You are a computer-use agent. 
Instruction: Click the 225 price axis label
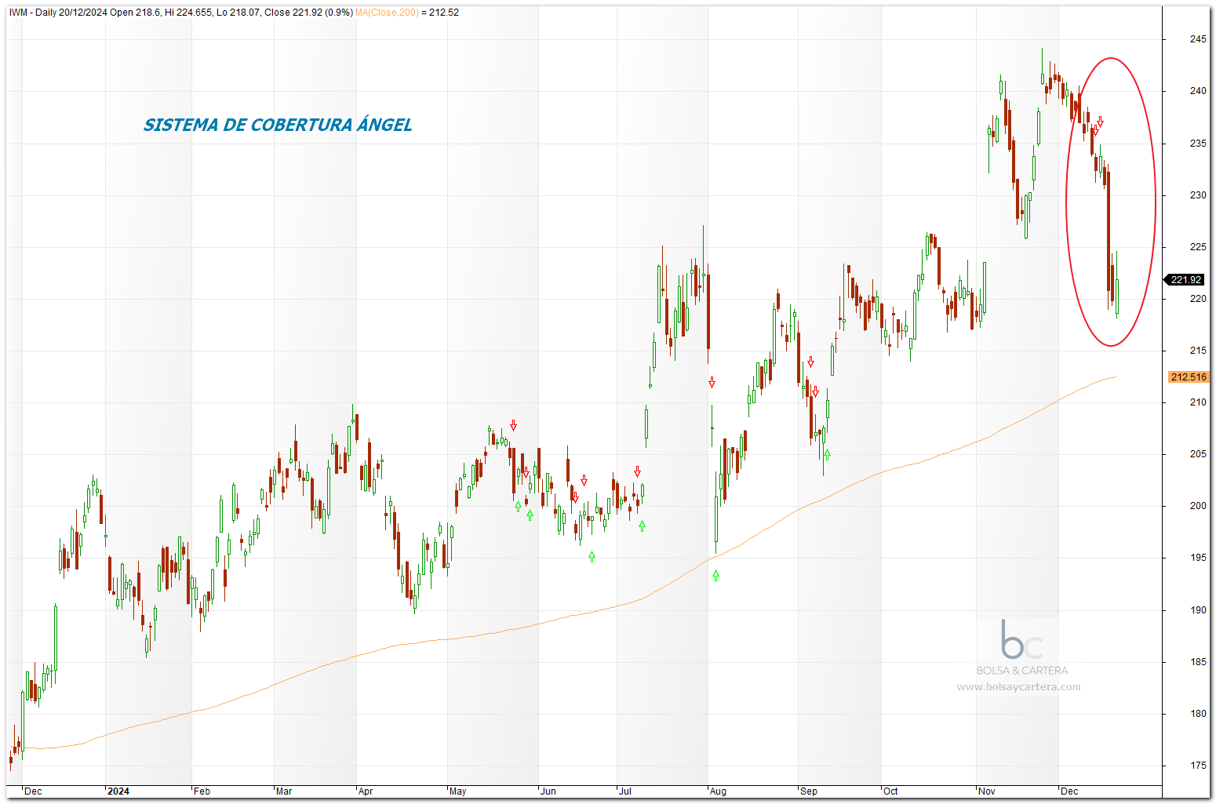[x=1198, y=247]
